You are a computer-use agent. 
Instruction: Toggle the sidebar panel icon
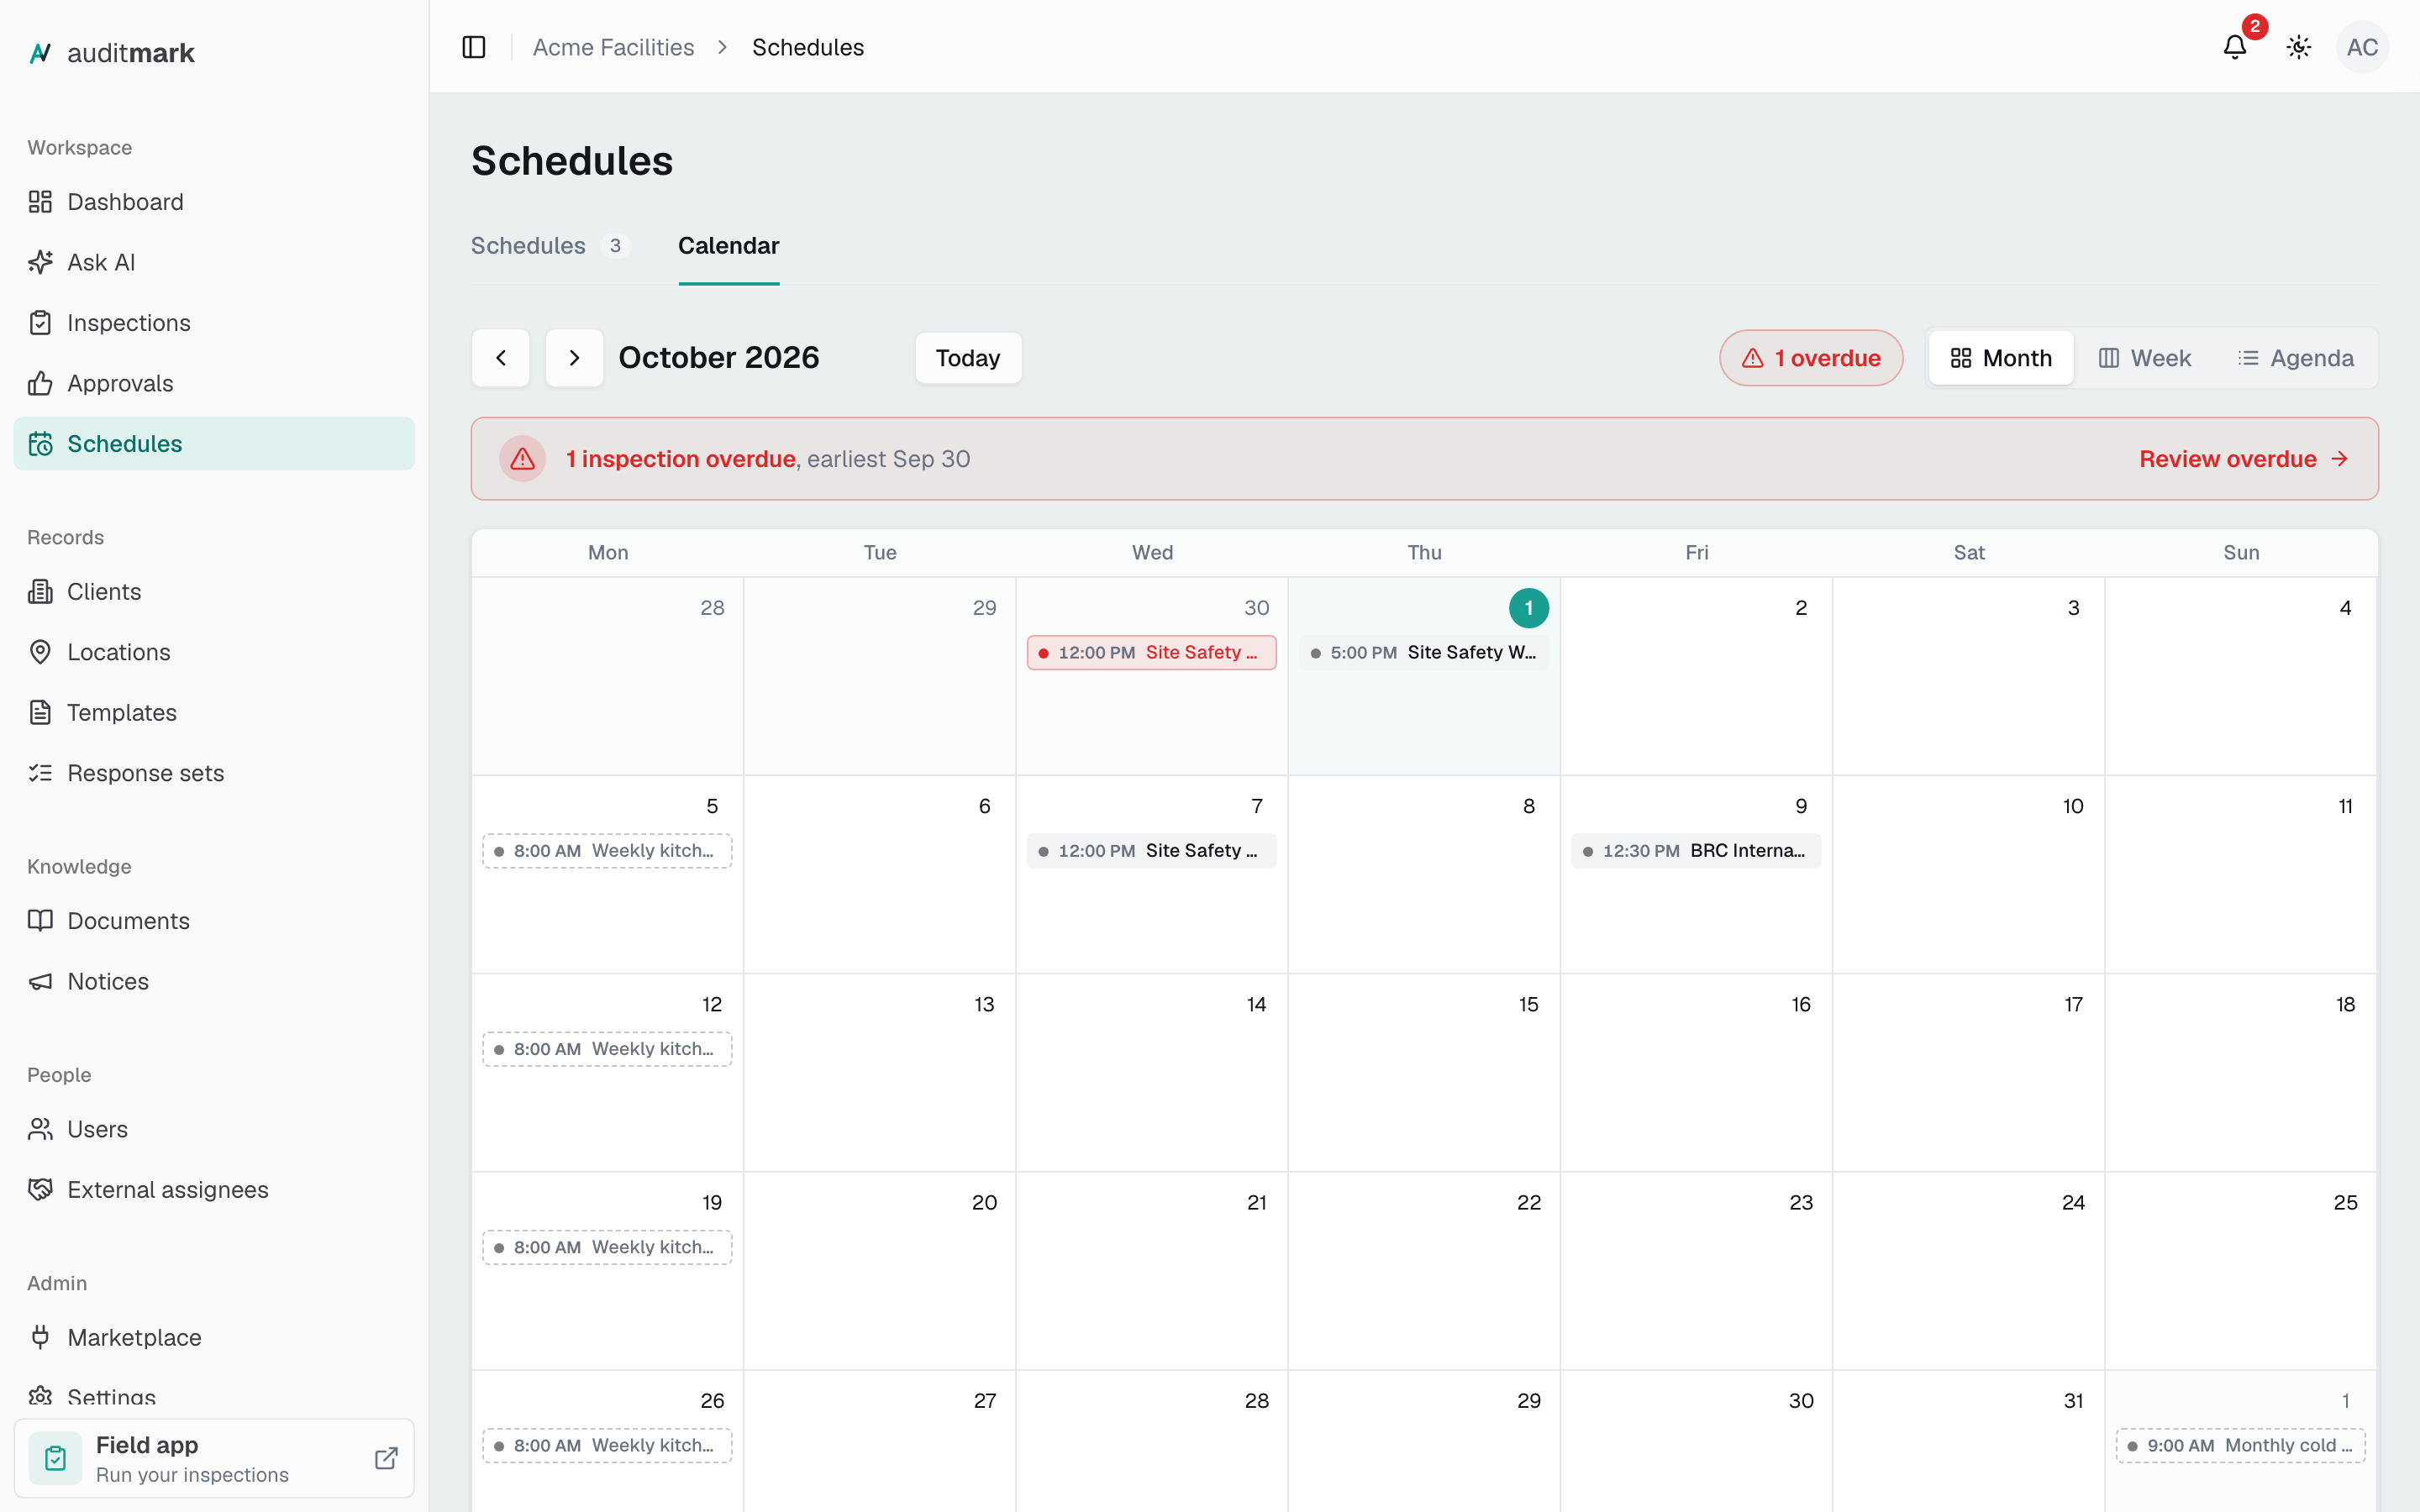click(474, 47)
